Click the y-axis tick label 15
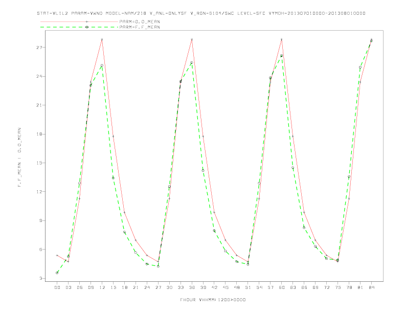 (x=39, y=163)
